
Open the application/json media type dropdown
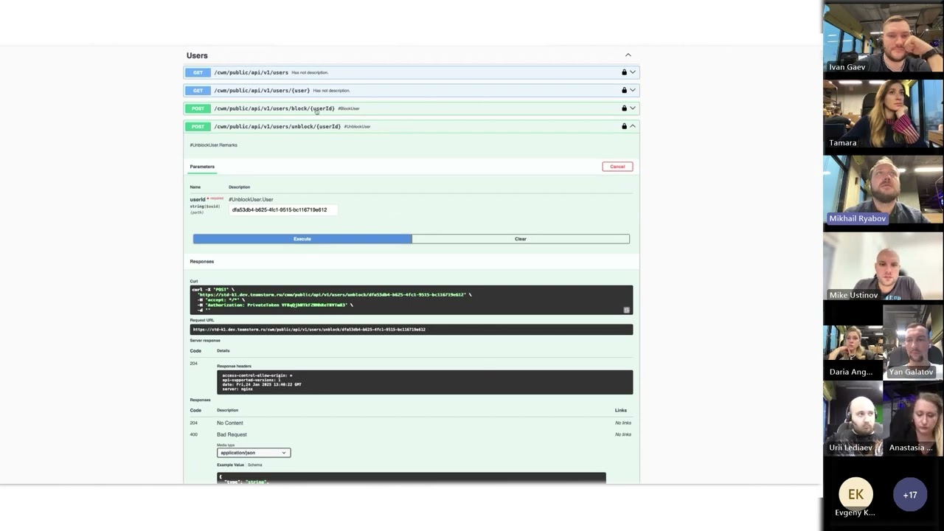coord(254,453)
